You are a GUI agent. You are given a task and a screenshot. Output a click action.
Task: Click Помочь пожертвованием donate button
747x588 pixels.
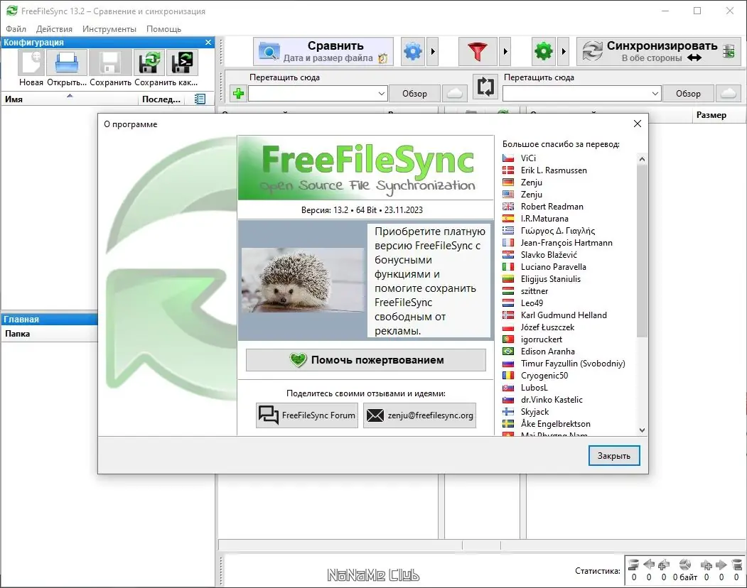[x=366, y=360]
